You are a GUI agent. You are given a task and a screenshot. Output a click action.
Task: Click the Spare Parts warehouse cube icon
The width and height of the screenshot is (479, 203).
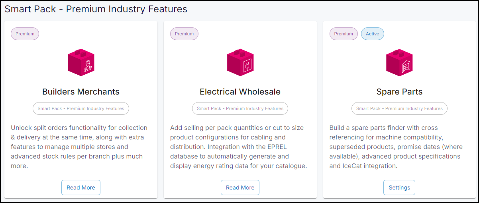pos(399,62)
